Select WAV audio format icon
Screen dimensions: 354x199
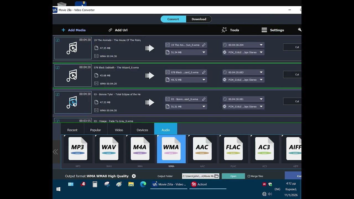(x=109, y=149)
